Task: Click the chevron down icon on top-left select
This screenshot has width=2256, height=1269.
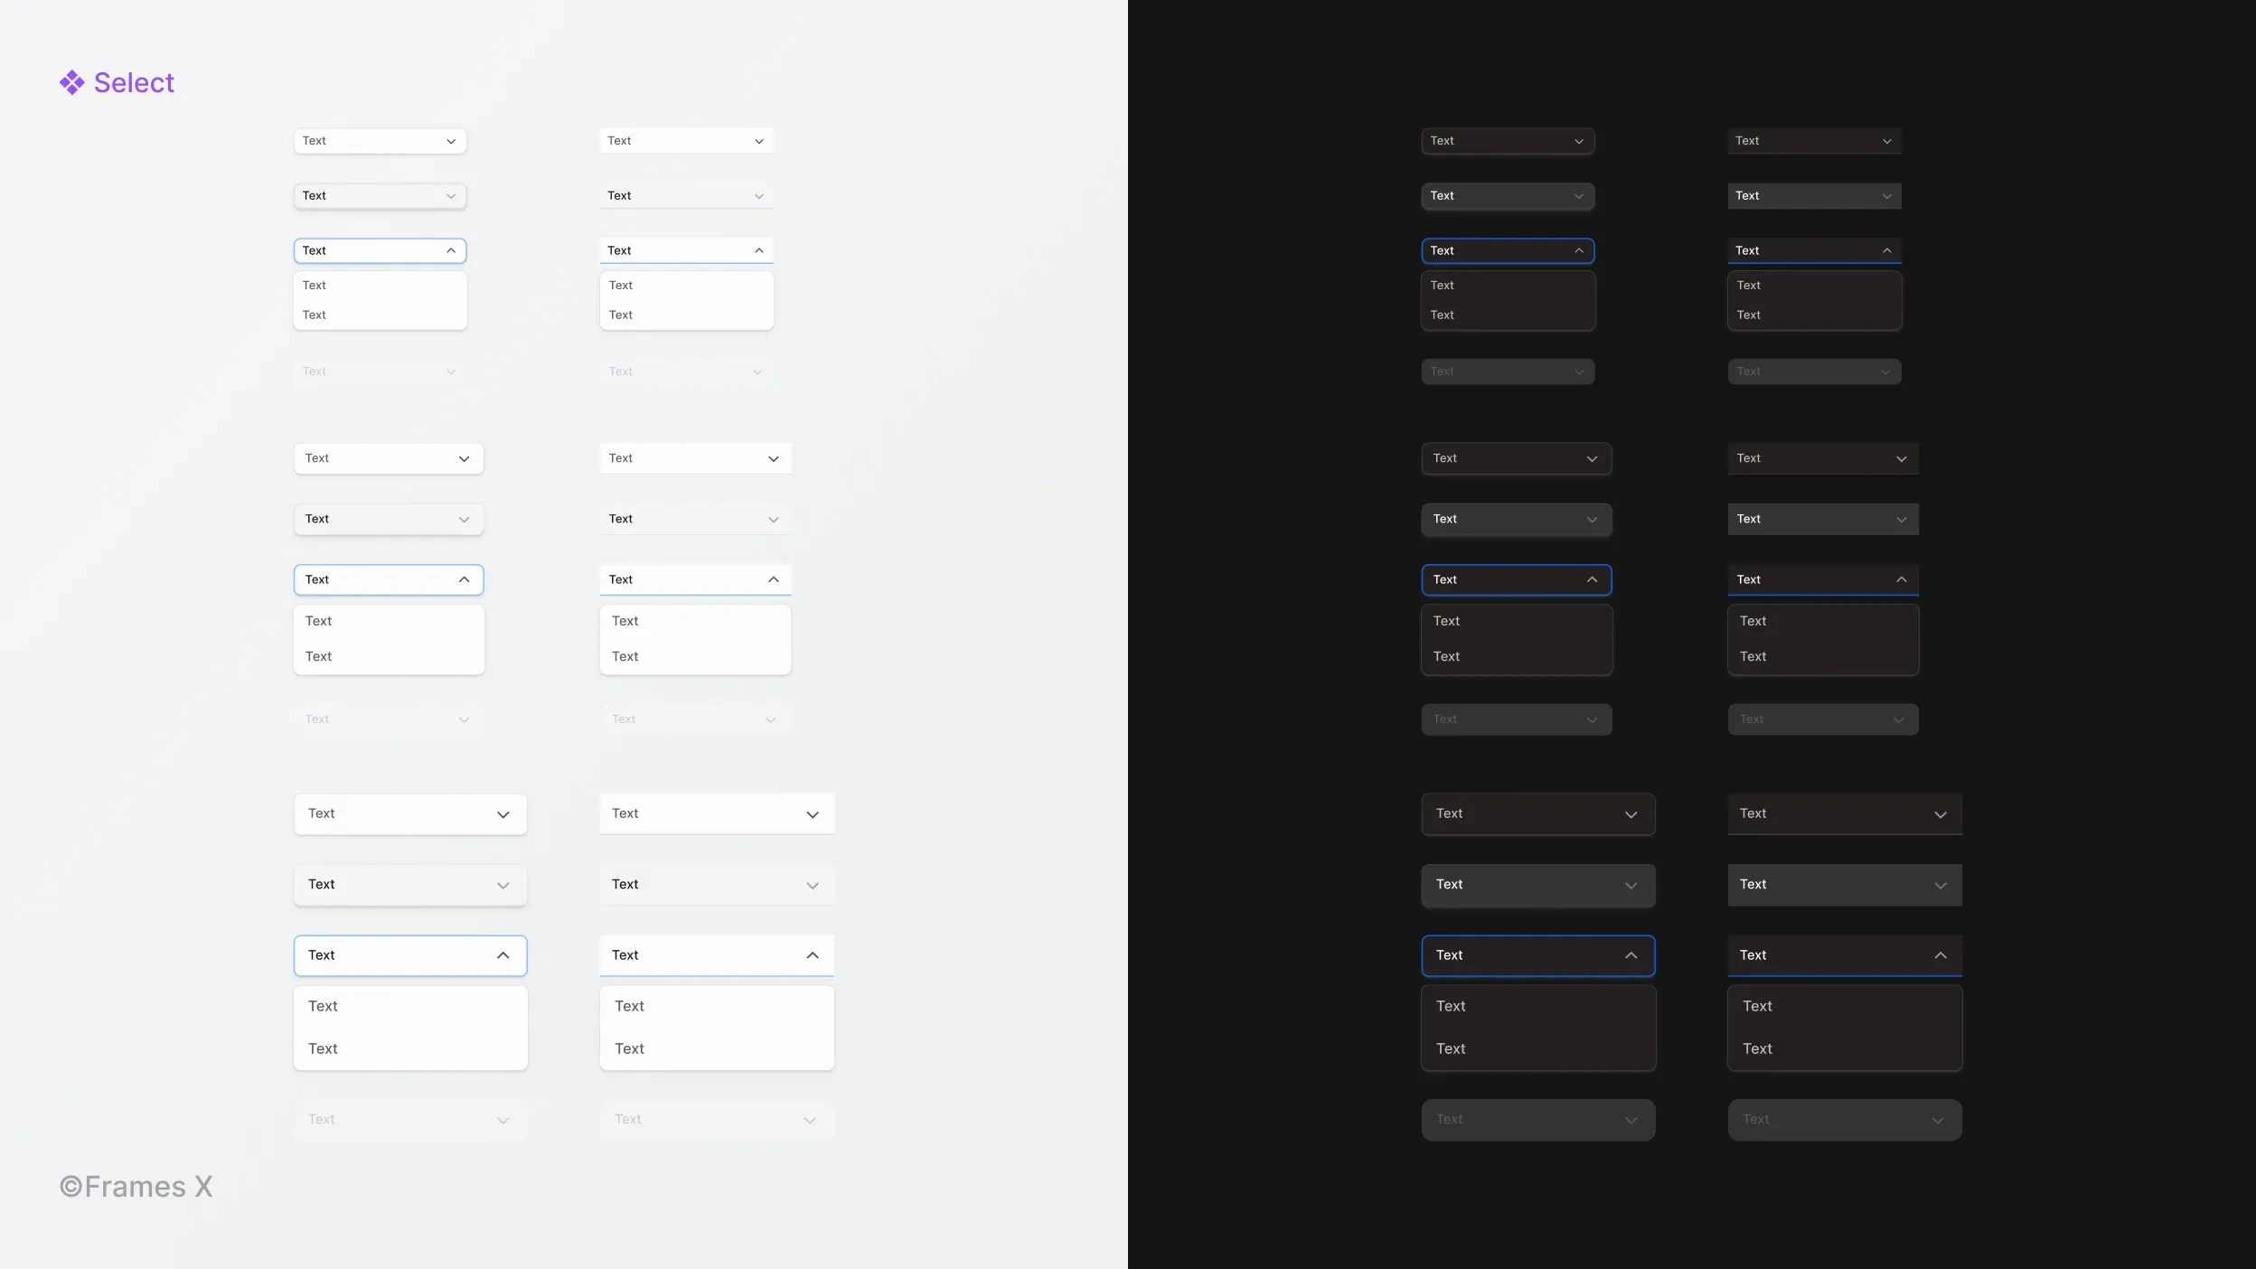Action: 451,141
